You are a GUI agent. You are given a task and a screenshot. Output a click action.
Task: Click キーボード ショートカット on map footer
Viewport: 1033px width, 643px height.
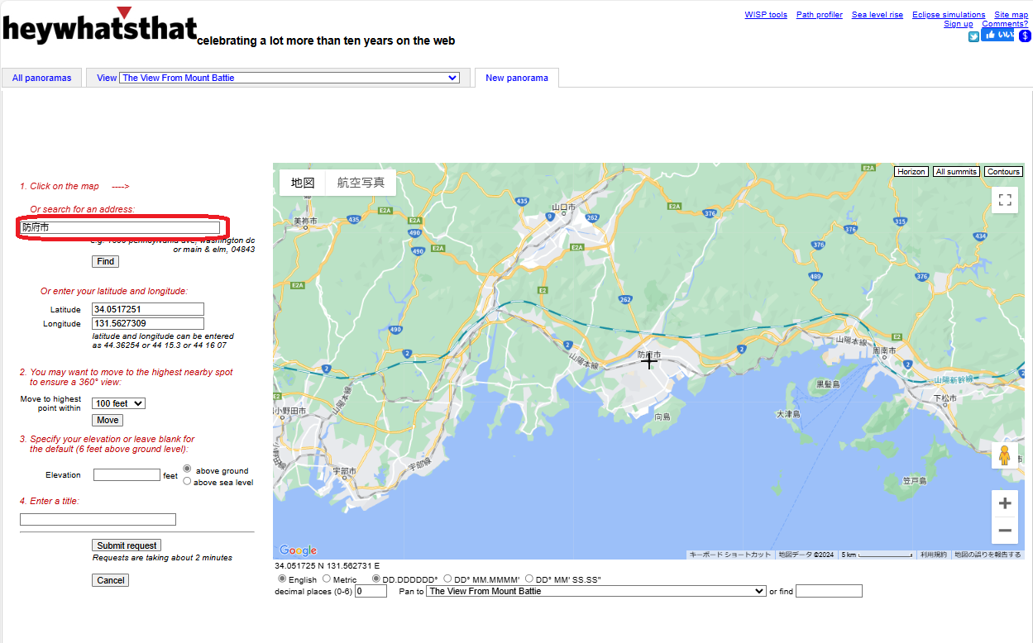(x=730, y=555)
